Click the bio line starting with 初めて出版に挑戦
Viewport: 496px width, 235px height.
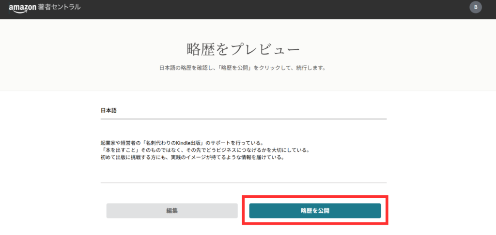(x=191, y=157)
